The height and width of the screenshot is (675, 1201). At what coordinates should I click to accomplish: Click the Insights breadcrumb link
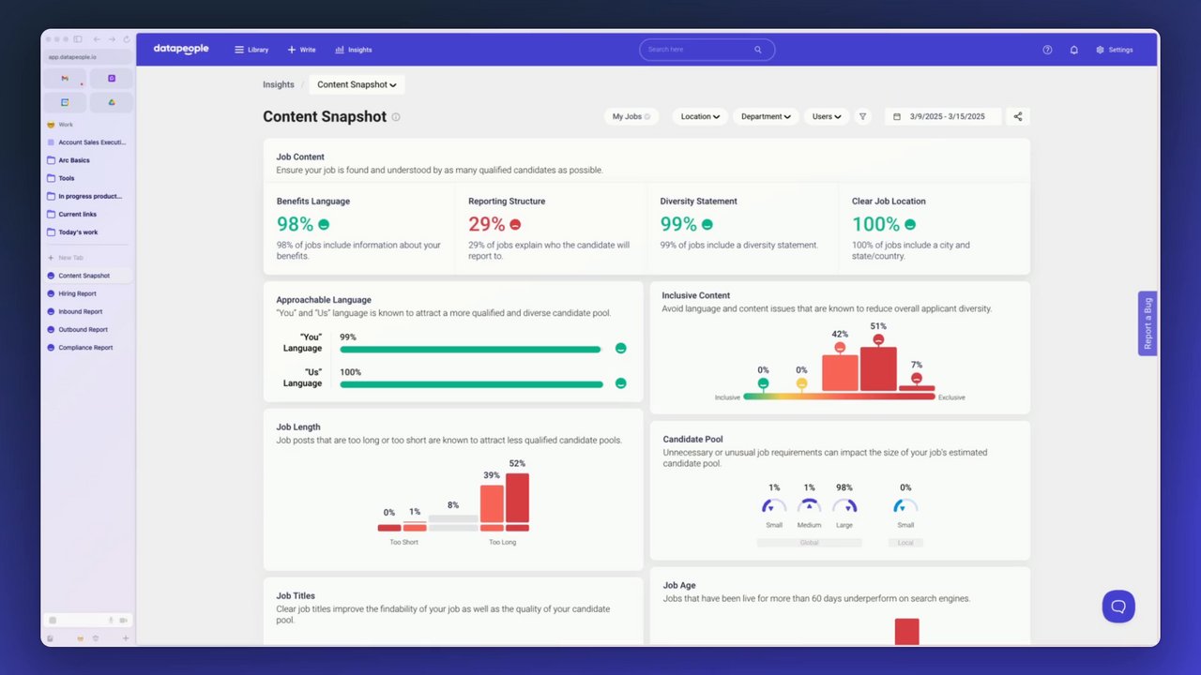(279, 84)
